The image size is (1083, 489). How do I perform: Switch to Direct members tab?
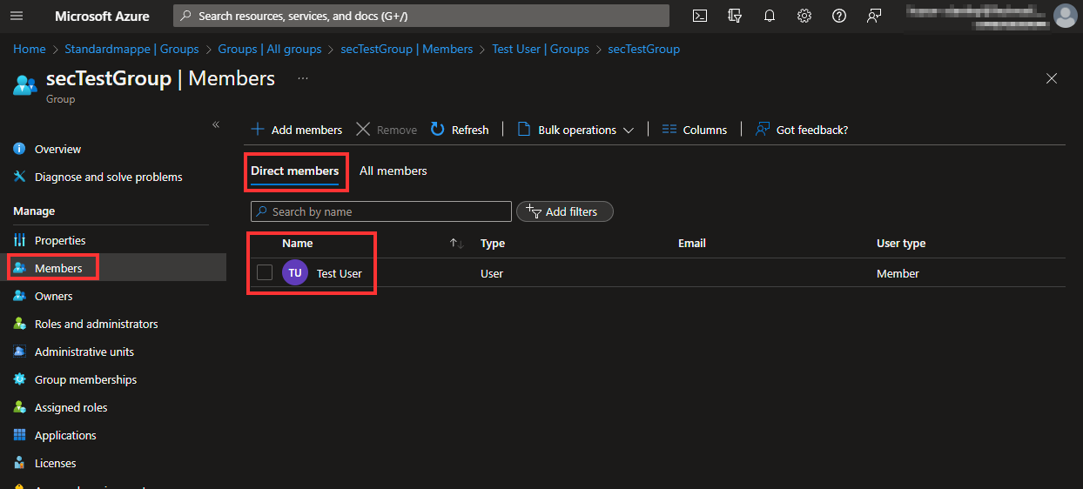[x=295, y=171]
